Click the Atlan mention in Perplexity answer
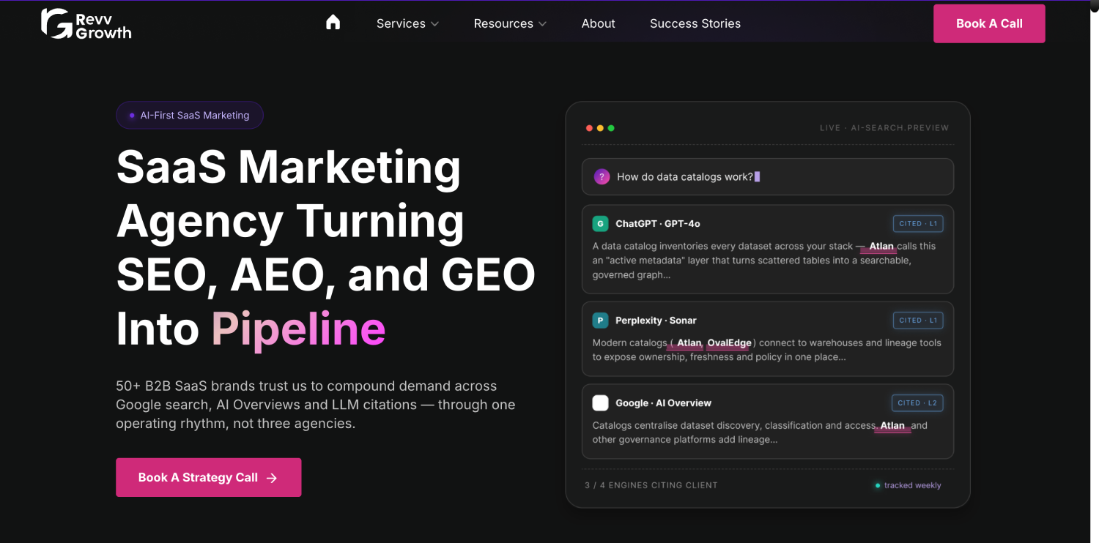 pos(689,343)
